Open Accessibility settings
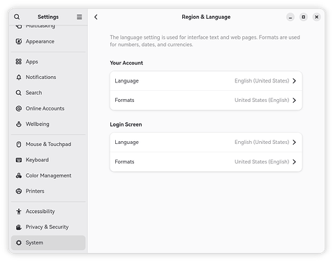The image size is (333, 262). (x=48, y=212)
